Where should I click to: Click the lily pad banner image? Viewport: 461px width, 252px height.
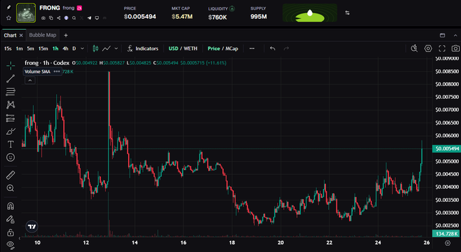pyautogui.click(x=310, y=13)
